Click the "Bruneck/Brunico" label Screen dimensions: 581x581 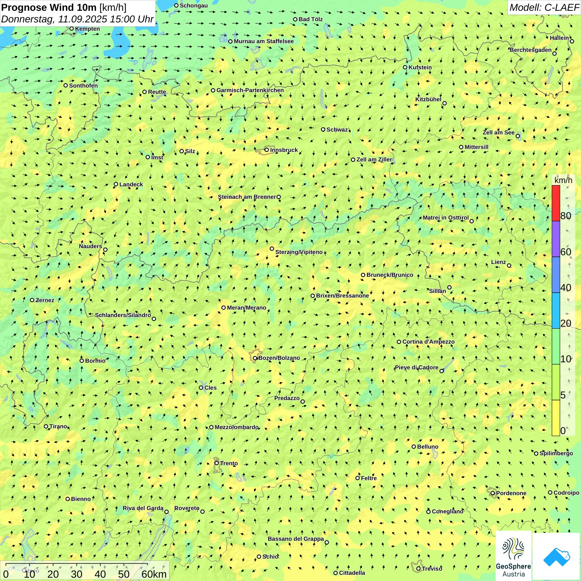[x=390, y=275]
